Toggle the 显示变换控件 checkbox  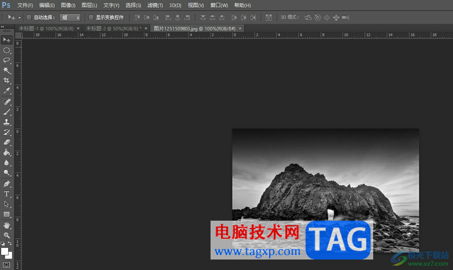[91, 17]
